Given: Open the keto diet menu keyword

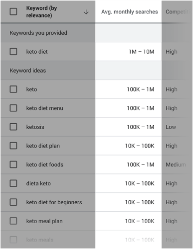Looking at the screenshot, I should [x=45, y=108].
